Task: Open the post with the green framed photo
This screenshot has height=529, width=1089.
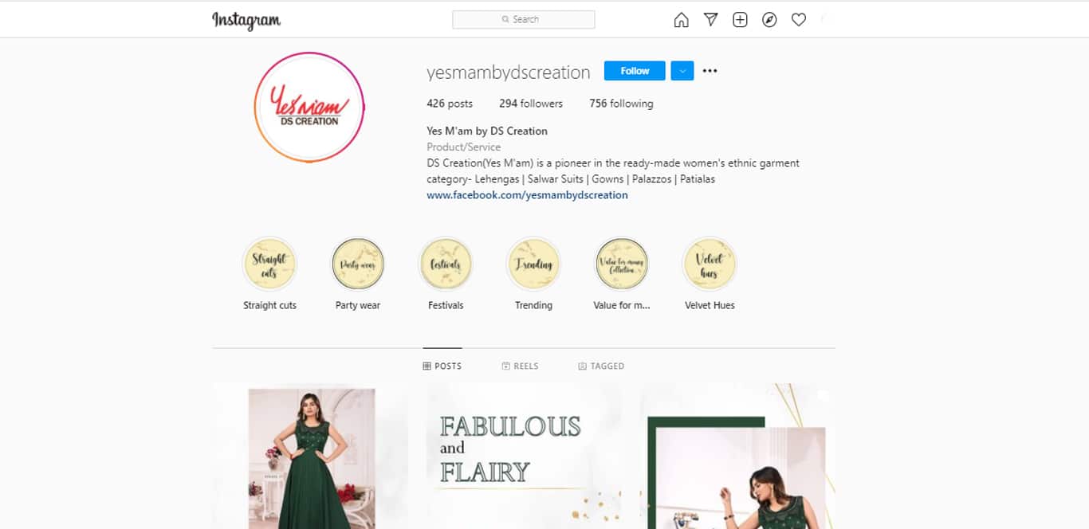Action: click(x=737, y=456)
